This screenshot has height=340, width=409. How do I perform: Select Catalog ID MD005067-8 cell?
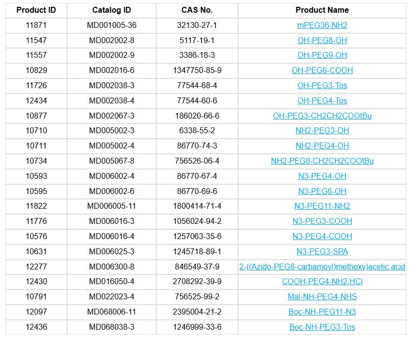tap(112, 161)
